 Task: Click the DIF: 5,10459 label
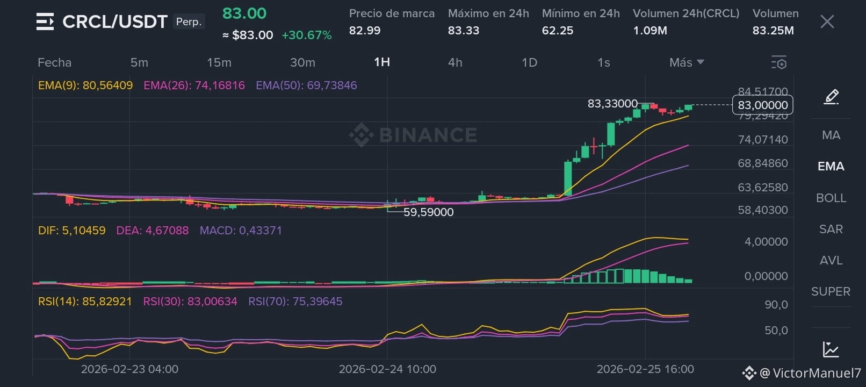point(71,230)
